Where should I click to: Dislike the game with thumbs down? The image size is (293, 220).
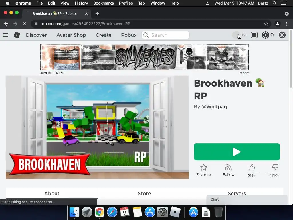[x=275, y=167]
